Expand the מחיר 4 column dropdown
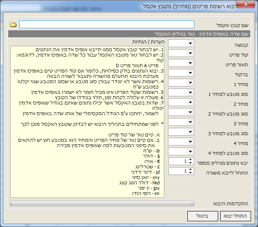 [190, 142]
